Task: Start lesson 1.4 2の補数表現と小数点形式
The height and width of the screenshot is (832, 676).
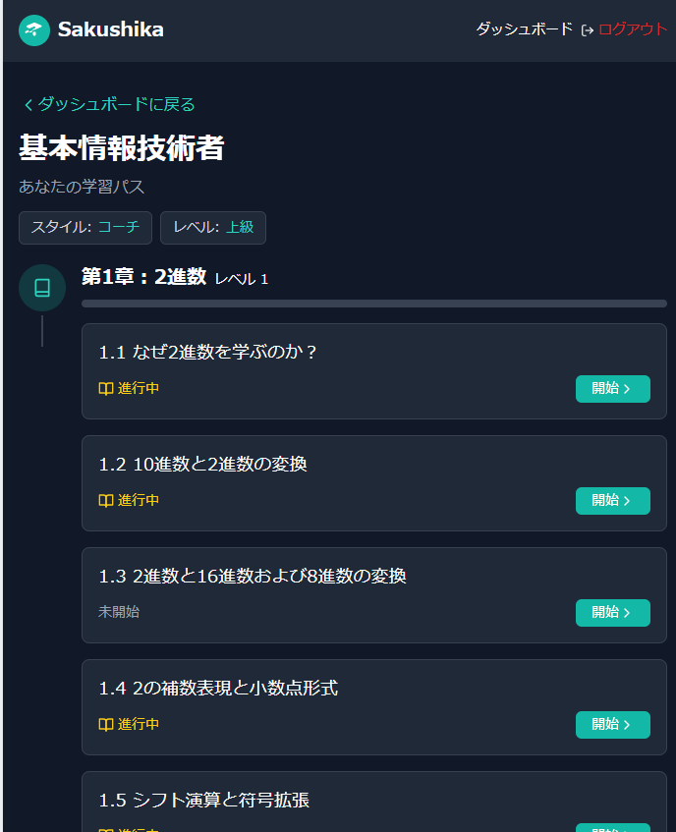Action: (612, 725)
